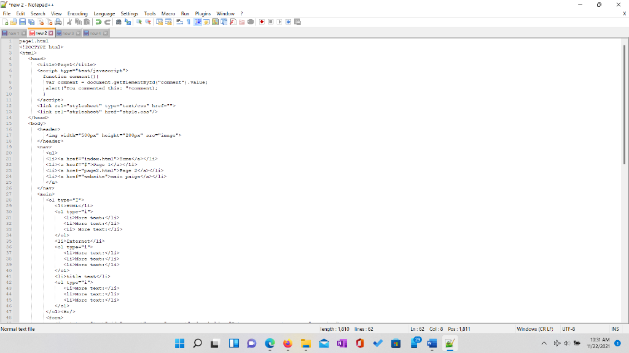The height and width of the screenshot is (353, 629).
Task: Click the Print toolbar icon
Action: pyautogui.click(x=59, y=21)
